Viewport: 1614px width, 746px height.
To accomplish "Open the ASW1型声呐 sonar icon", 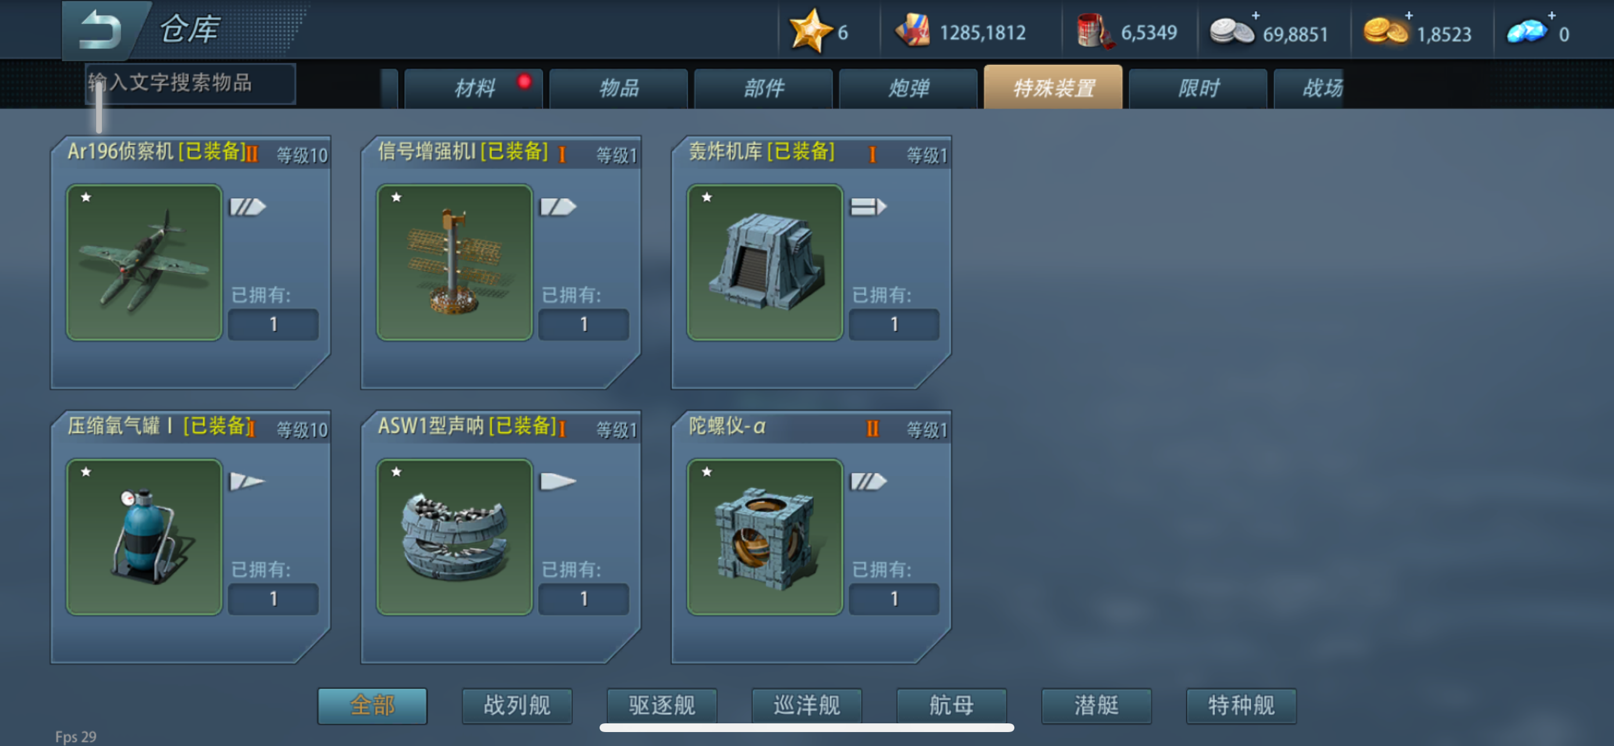I will (x=454, y=537).
